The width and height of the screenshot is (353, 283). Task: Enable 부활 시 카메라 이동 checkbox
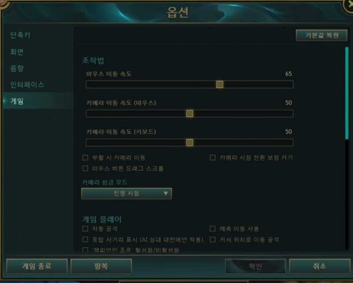pos(85,157)
